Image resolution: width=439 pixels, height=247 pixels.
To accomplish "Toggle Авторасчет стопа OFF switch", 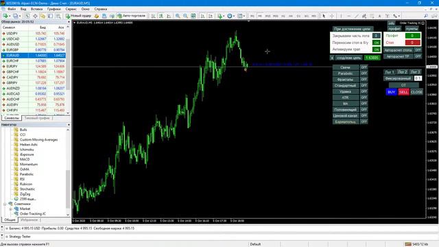I will [x=418, y=50].
